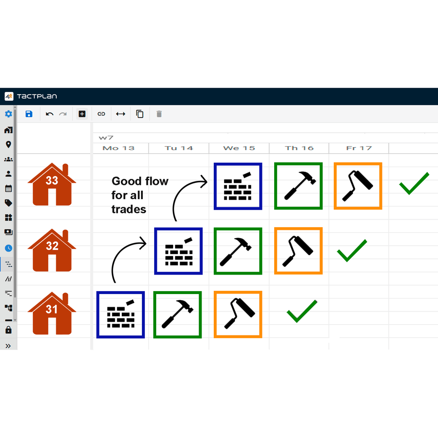The height and width of the screenshot is (438, 438).
Task: Open settings via the gear icon
Action: (8, 114)
